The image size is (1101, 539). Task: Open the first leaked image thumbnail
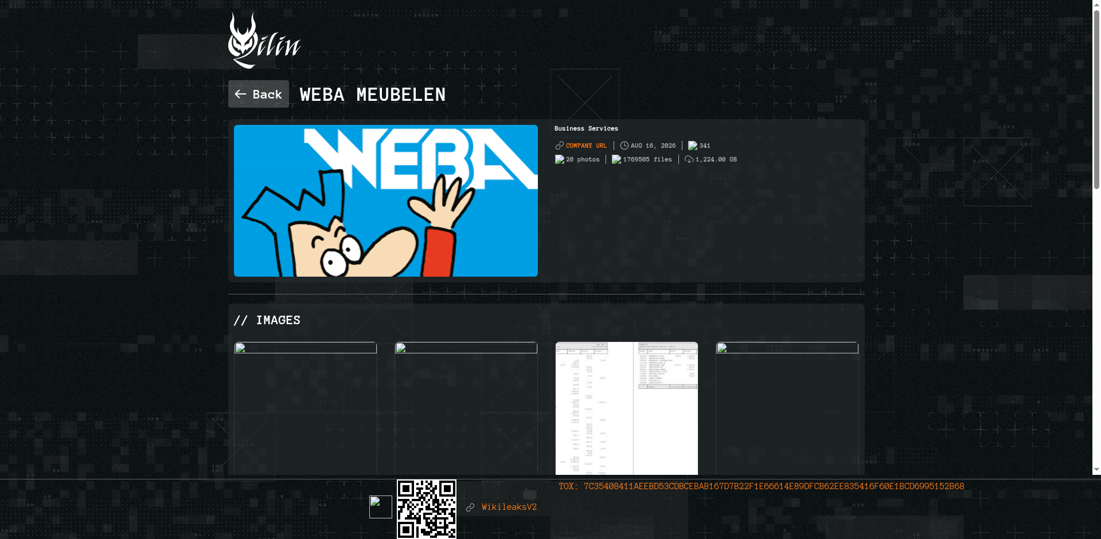(x=306, y=408)
